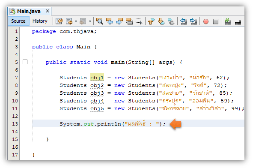Click 'com.thjava;' package name
The width and height of the screenshot is (253, 168).
click(78, 32)
